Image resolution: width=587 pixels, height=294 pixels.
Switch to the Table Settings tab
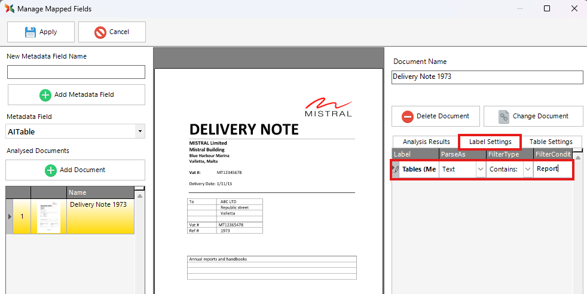tap(551, 142)
